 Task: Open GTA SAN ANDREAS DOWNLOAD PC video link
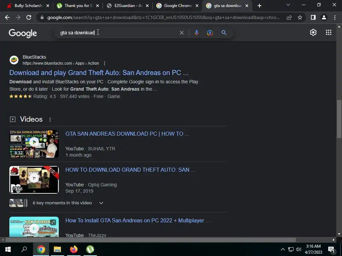[127, 134]
